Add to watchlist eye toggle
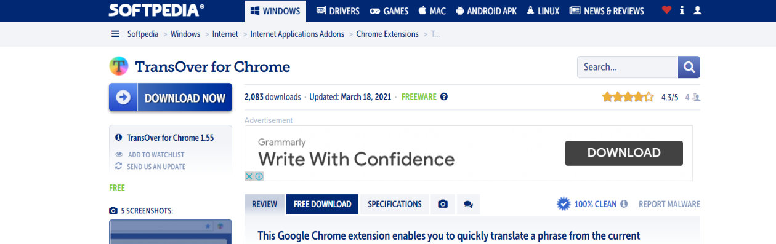Screen dimensions: 776x244 tap(119, 155)
